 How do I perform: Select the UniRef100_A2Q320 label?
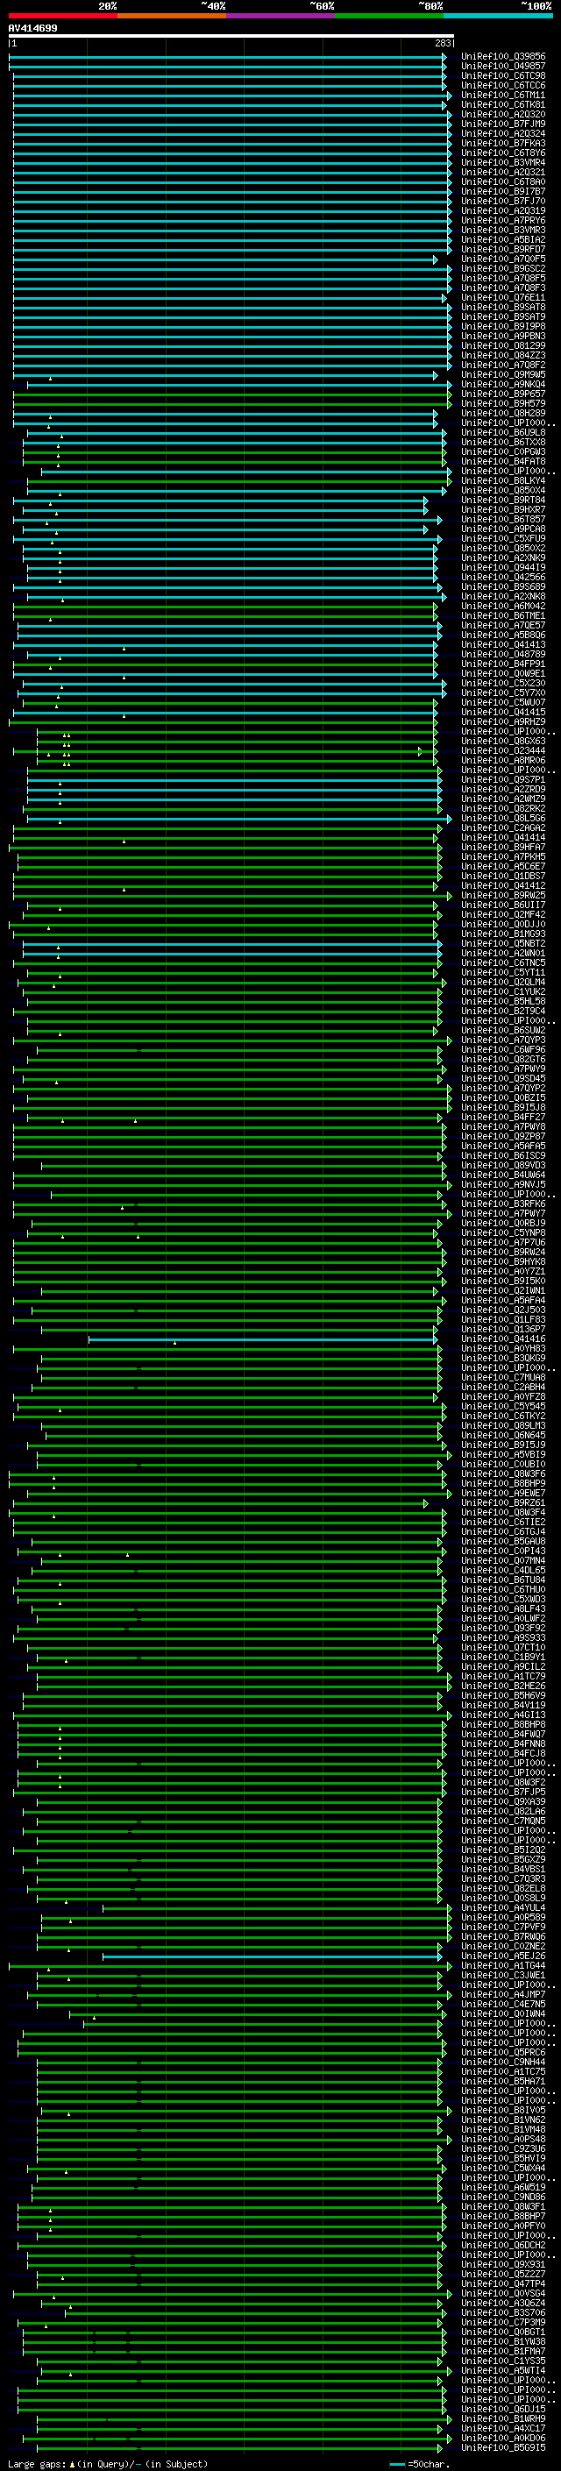(x=503, y=114)
